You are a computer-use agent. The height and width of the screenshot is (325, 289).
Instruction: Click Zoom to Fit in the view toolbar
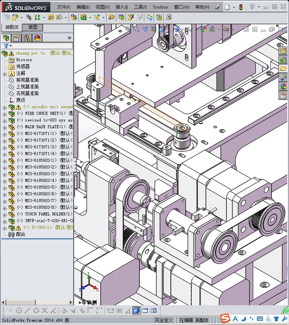pos(127,29)
